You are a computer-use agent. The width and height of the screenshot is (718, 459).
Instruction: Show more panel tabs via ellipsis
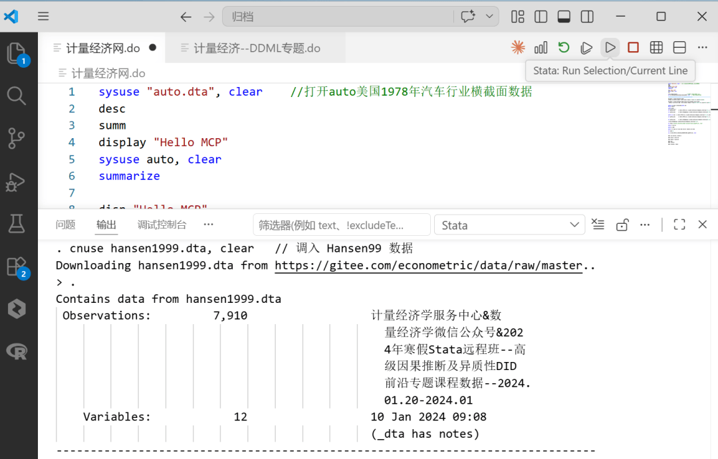208,225
